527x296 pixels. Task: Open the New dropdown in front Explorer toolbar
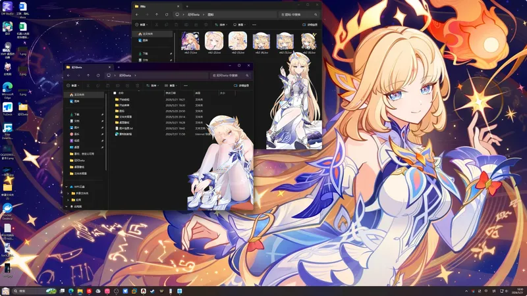point(73,86)
